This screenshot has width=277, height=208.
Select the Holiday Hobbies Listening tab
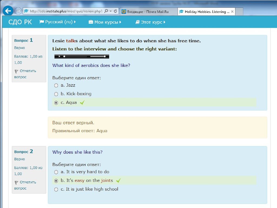tap(206, 12)
